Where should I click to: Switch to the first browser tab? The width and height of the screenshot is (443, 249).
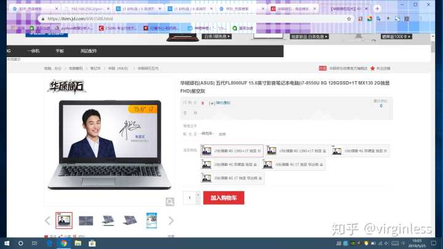click(x=35, y=9)
